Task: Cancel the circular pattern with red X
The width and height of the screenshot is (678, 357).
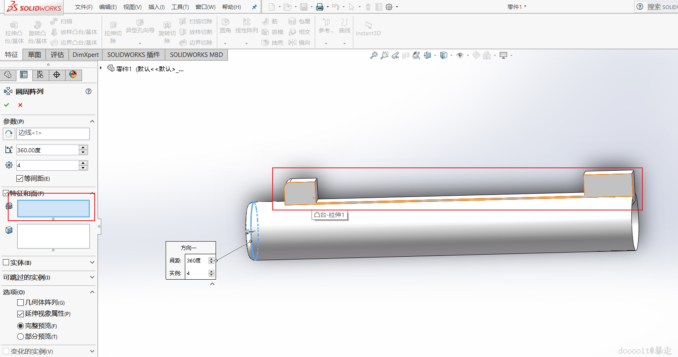Action: (20, 105)
